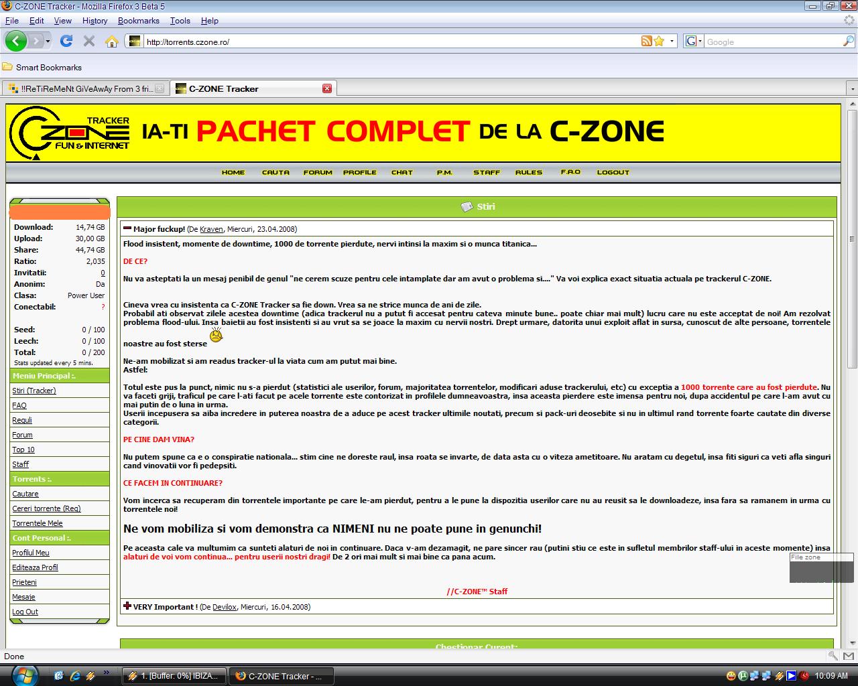Screen dimensions: 858x686
Task: Click the Stop loading X icon
Action: [88, 41]
